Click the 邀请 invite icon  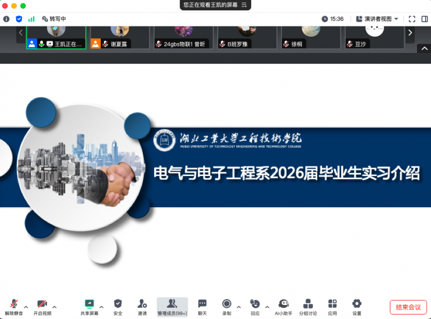142,307
